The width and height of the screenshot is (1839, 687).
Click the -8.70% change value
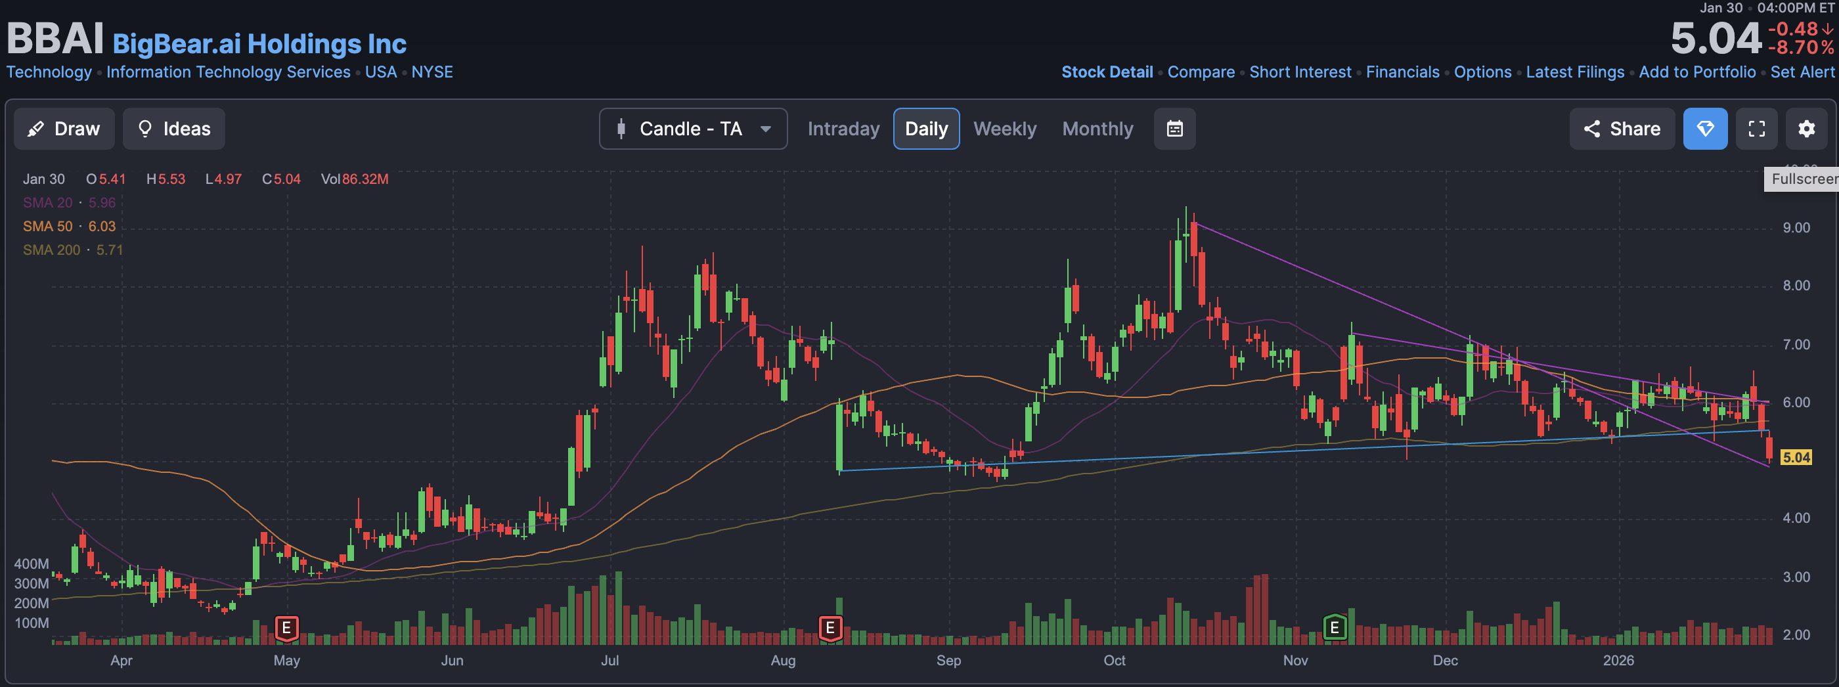click(1800, 48)
